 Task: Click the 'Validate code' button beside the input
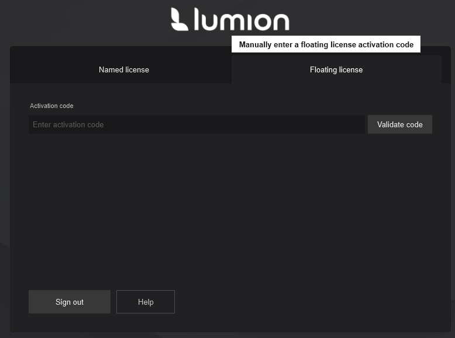399,124
